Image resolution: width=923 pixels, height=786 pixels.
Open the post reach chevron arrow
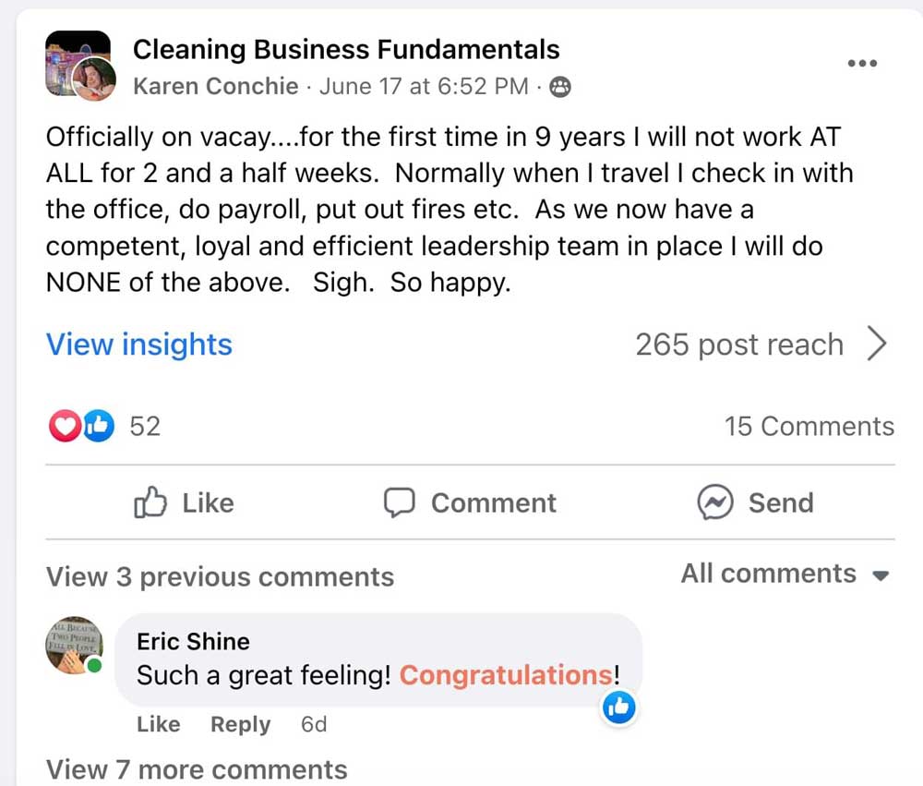point(877,345)
